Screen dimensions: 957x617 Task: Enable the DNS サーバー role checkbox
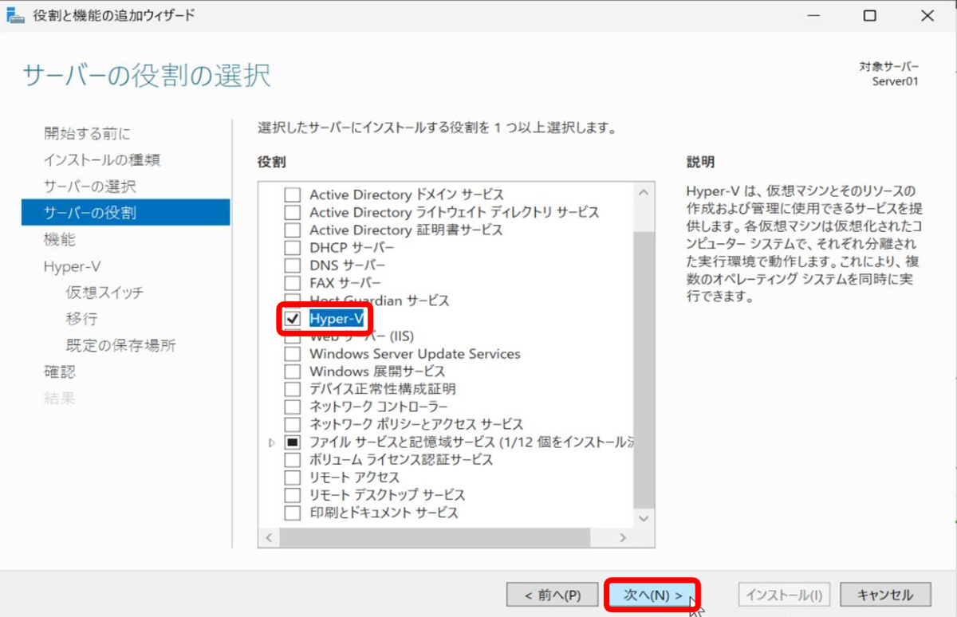point(293,265)
